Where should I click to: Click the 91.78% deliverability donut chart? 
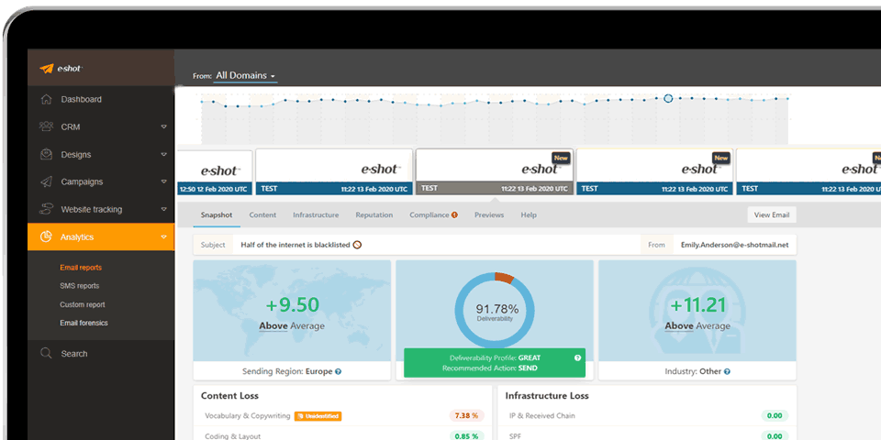[x=495, y=311]
